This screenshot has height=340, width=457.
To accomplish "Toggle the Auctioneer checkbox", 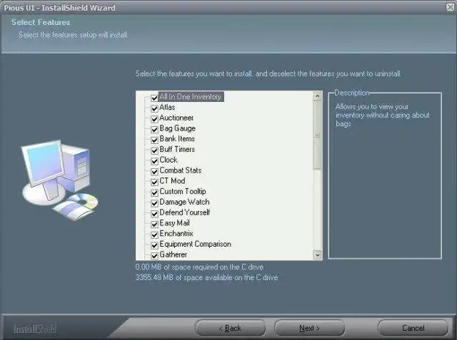I will coord(154,119).
